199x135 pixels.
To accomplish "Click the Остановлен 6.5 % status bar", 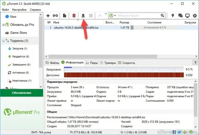I will click(x=154, y=27).
